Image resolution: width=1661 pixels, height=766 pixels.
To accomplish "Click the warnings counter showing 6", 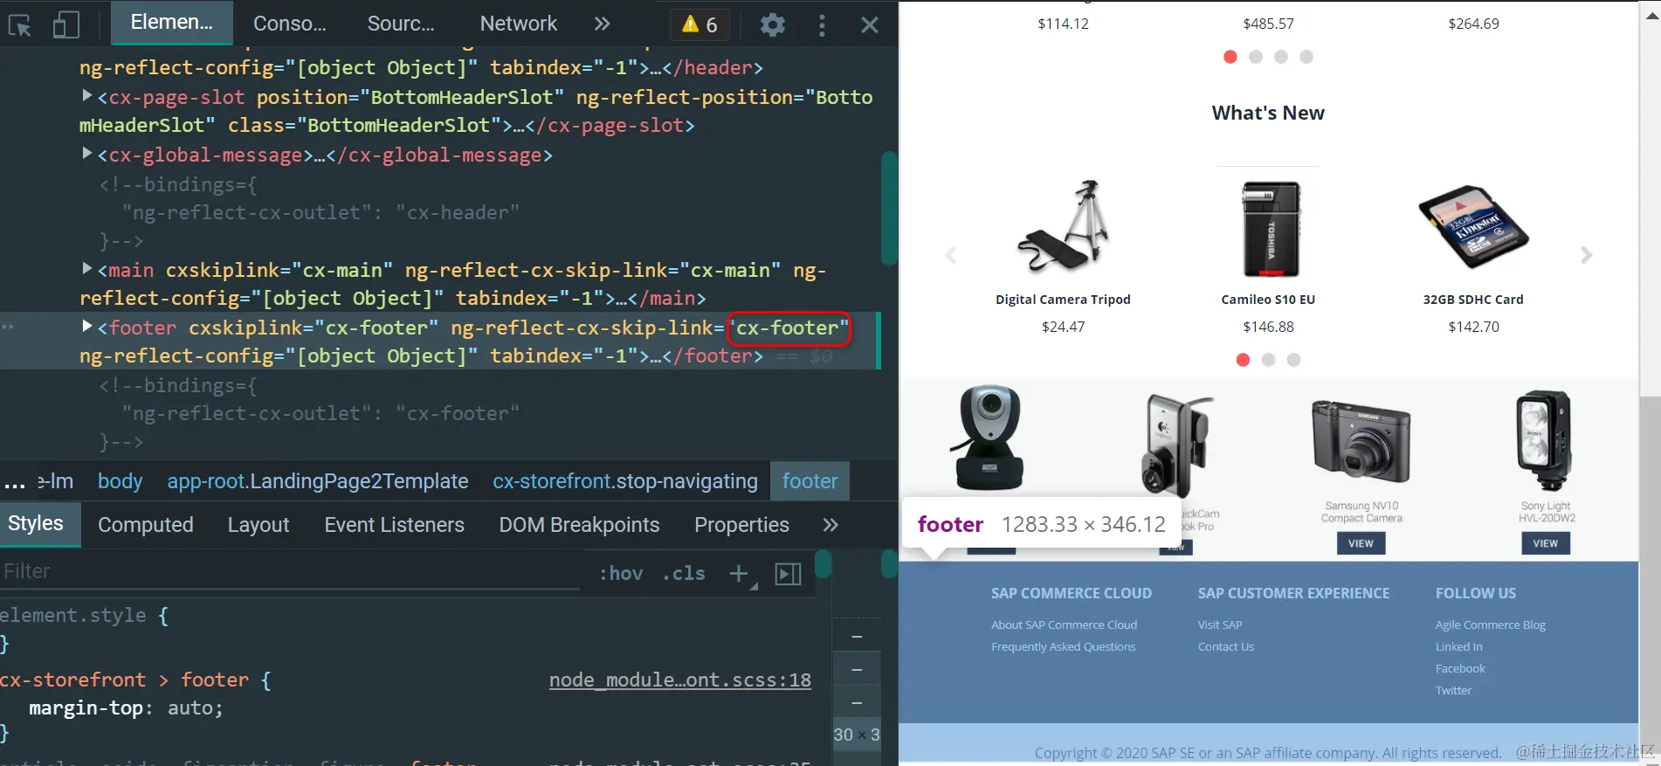I will pos(700,24).
